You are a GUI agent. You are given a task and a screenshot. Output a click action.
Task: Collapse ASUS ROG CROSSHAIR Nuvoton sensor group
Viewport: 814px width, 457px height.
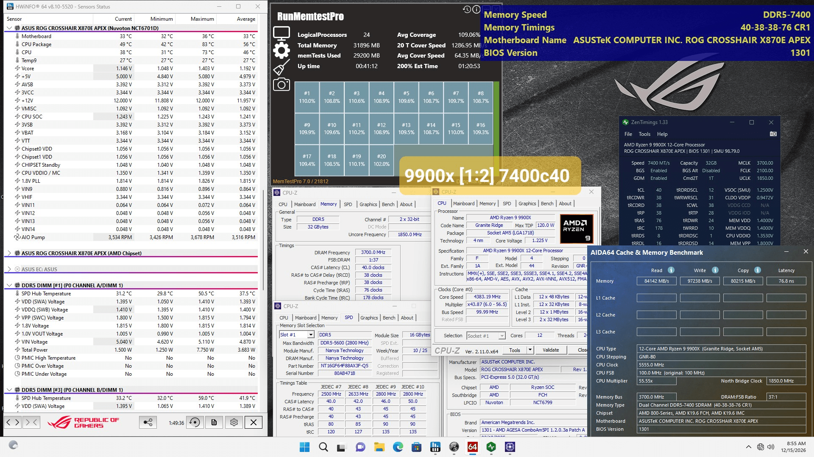(x=9, y=28)
